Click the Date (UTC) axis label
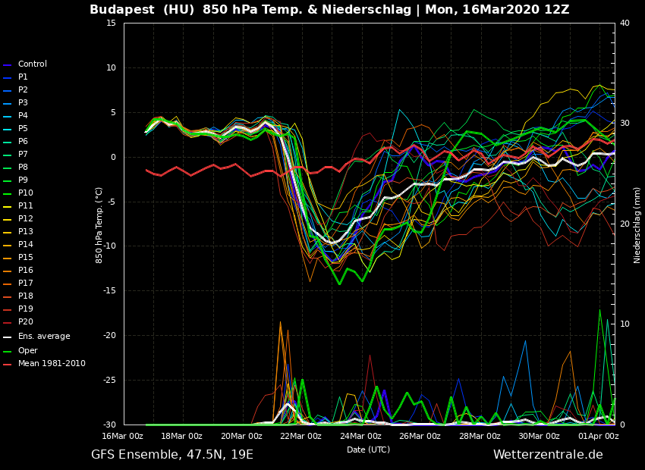The width and height of the screenshot is (645, 470). [x=368, y=450]
